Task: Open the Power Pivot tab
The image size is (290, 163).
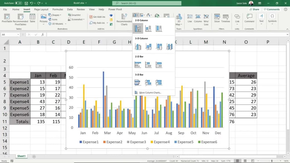Action: pos(115,9)
